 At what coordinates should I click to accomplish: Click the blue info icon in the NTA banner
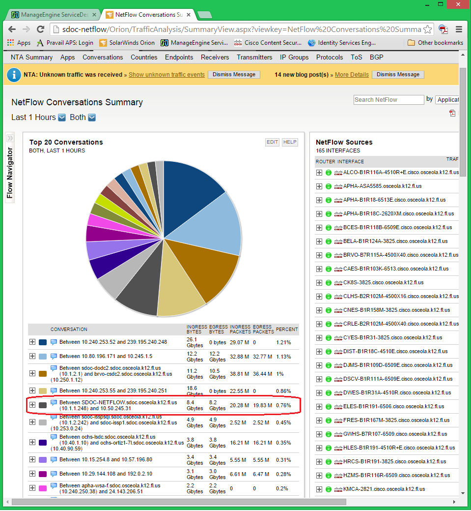14,75
